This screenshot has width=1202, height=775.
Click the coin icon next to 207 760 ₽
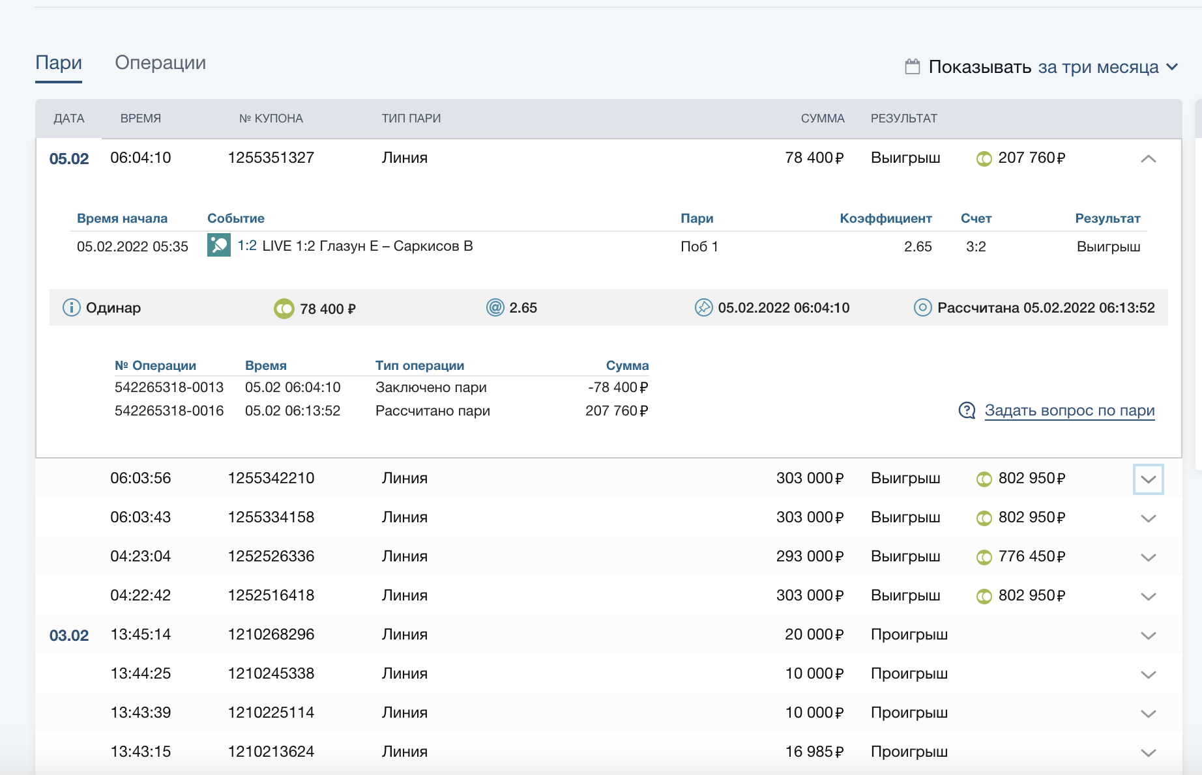tap(984, 158)
